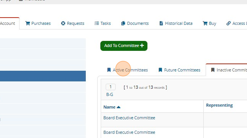Click the Inactive Committees bookmark icon
Screen dimensions: 247x138
click(213, 70)
